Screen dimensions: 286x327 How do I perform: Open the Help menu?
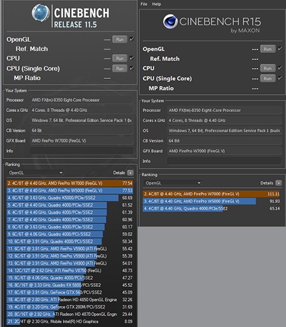(156, 4)
